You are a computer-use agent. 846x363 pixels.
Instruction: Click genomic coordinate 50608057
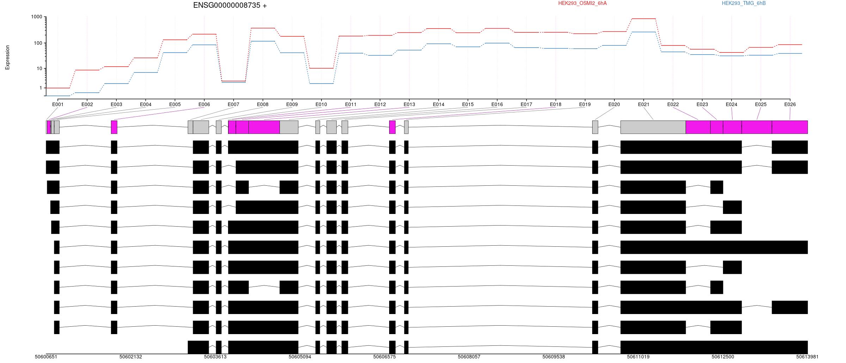tap(469, 357)
